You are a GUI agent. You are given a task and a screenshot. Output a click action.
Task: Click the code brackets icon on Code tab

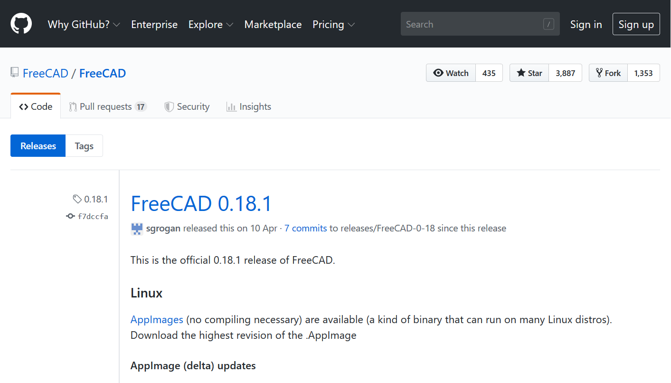24,107
